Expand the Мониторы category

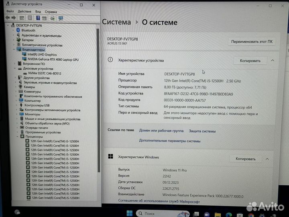[x=16, y=114]
